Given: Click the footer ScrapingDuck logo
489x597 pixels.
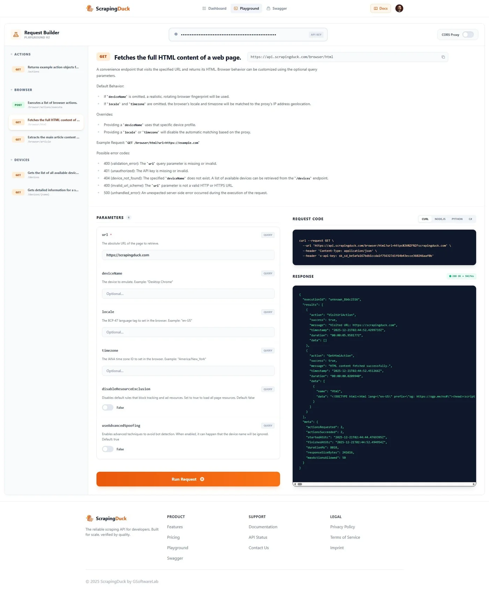Looking at the screenshot, I should [106, 518].
